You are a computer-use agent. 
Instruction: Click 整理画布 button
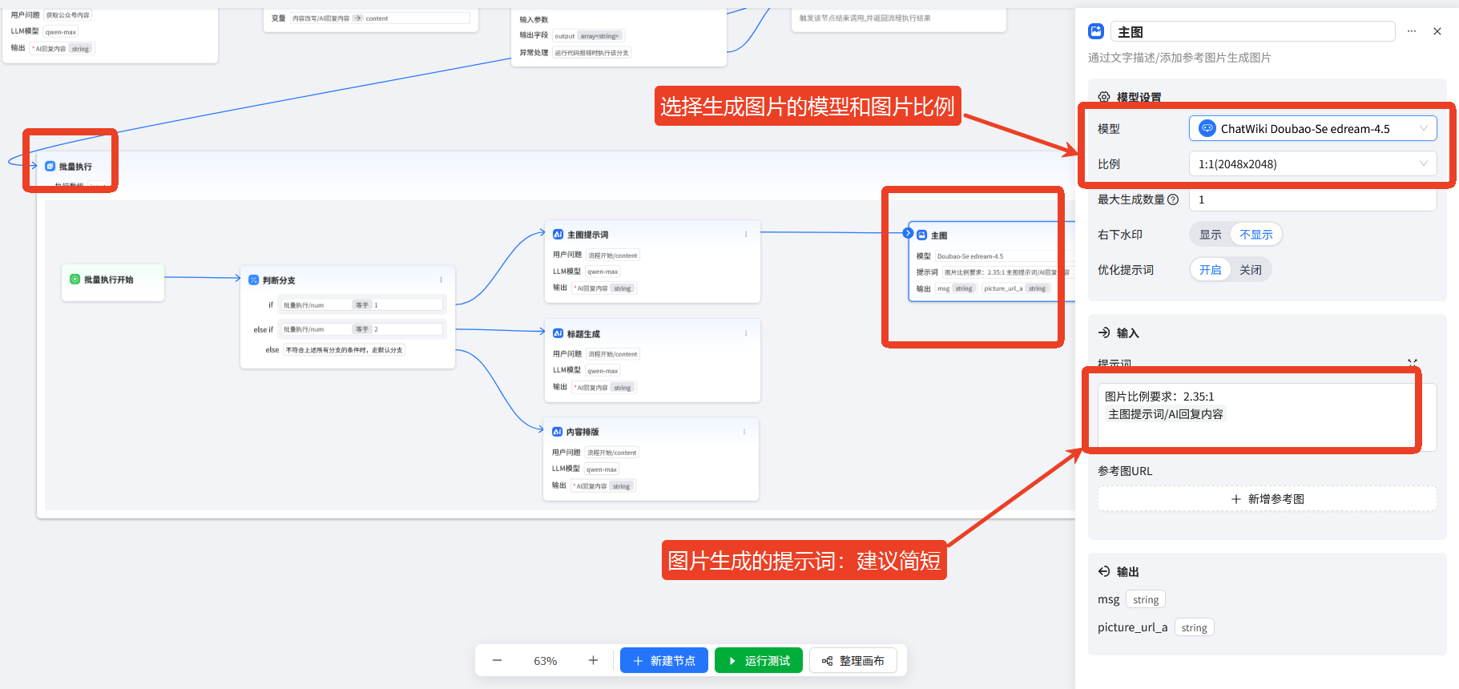[x=852, y=660]
